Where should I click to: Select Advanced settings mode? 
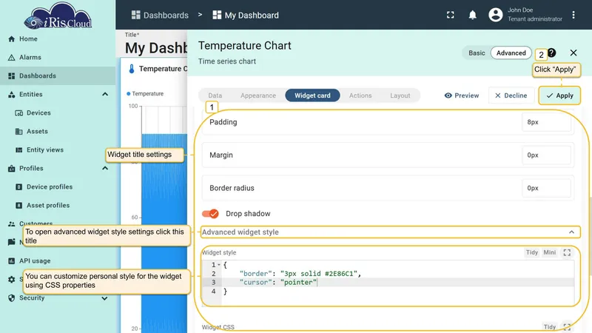click(511, 53)
